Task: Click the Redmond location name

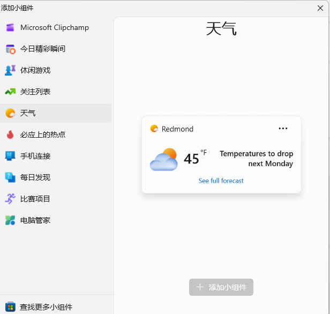Action: (x=177, y=129)
